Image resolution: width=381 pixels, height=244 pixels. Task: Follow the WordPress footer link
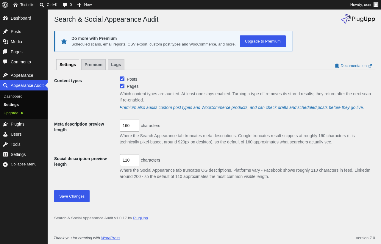[x=111, y=238]
